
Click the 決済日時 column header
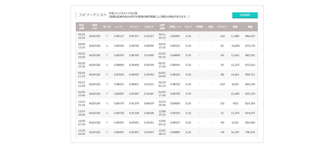(x=162, y=27)
